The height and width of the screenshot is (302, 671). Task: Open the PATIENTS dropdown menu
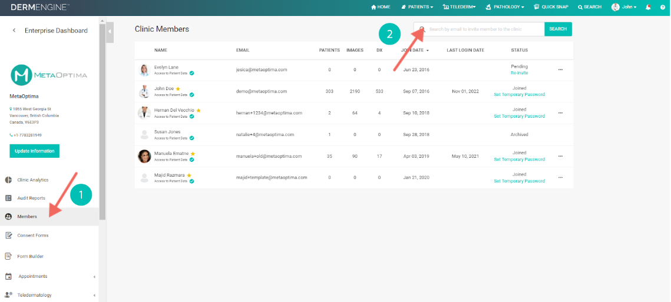(x=417, y=7)
